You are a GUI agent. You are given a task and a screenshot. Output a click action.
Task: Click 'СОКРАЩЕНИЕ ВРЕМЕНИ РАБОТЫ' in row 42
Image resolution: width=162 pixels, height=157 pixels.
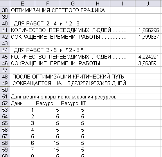click(56, 37)
